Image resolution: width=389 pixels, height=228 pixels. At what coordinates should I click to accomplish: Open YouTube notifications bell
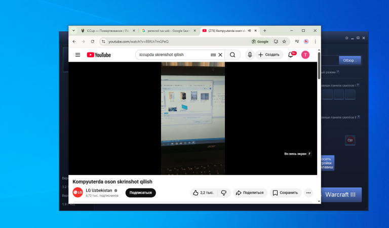tap(291, 55)
